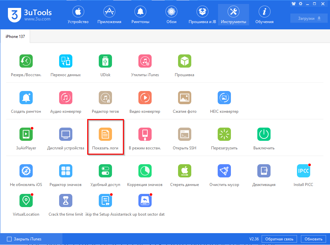Click the Загрузки downloads button
Image resolution: width=330 pixels, height=245 pixels.
coord(309,18)
